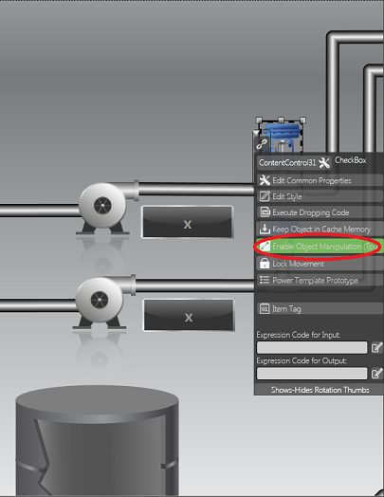Click the Expression Code for Output field

tap(312, 374)
